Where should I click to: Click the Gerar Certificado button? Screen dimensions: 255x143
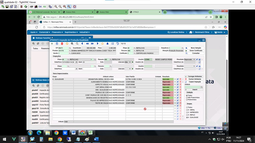tap(195, 51)
